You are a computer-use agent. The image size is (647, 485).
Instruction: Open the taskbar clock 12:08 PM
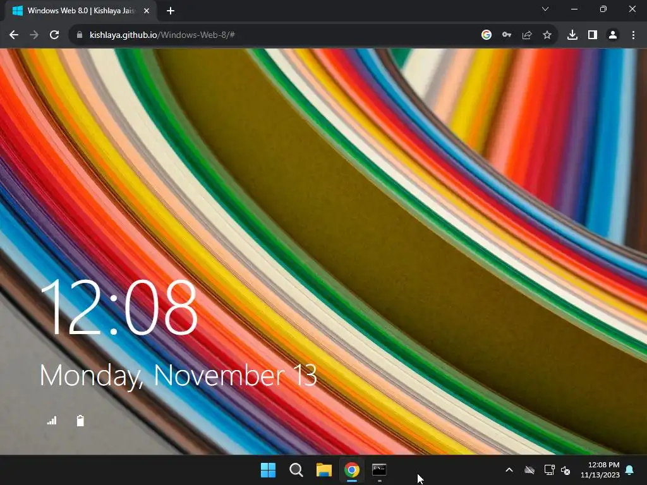pos(600,470)
